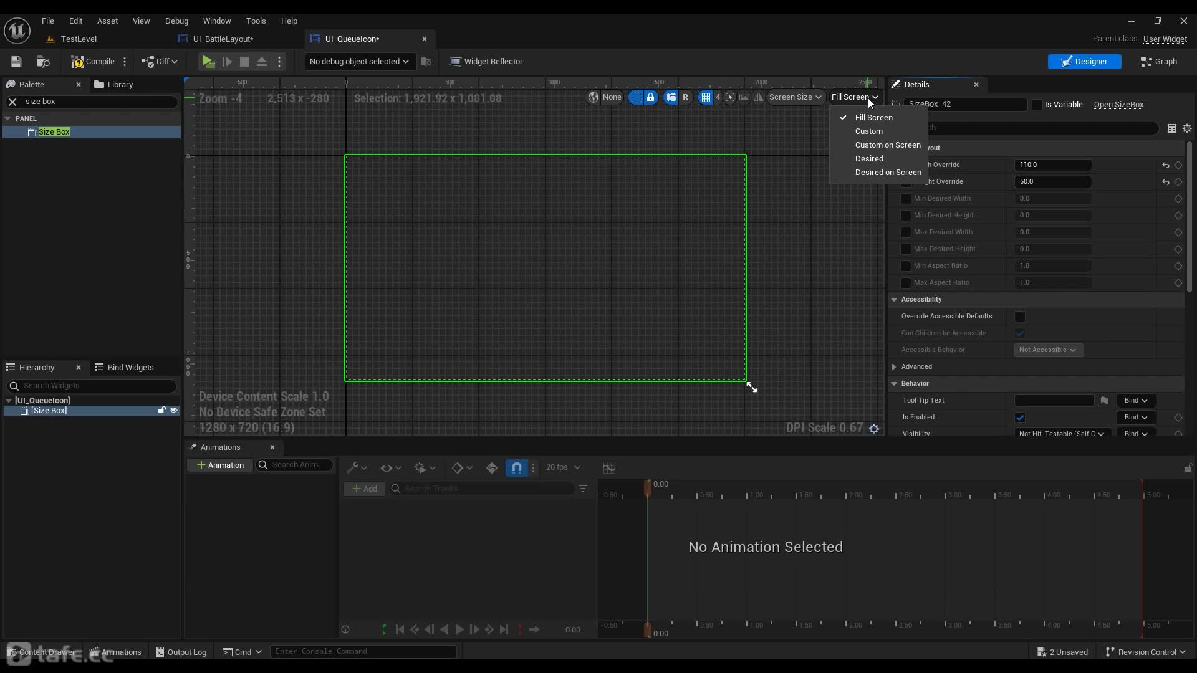The width and height of the screenshot is (1197, 673).
Task: Select the keyframe diamond icon in timeline
Action: [457, 467]
